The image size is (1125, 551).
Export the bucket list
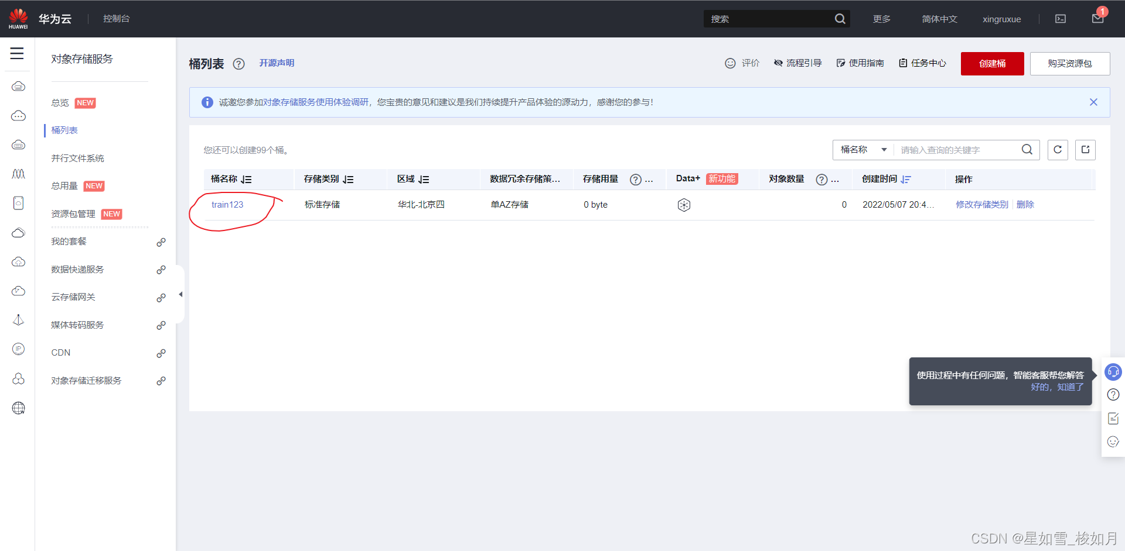coord(1085,150)
